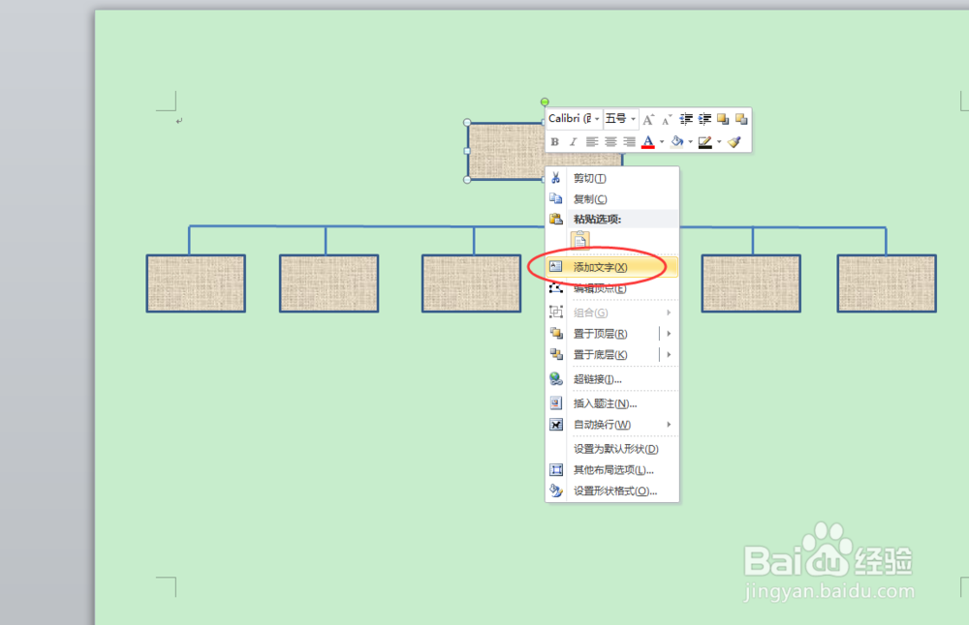The width and height of the screenshot is (969, 625).
Task: Open shape fill dropdown arrow
Action: coord(690,142)
